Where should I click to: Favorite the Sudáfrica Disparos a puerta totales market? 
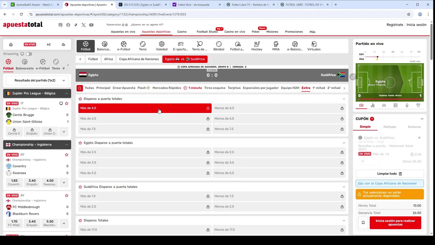80,187
